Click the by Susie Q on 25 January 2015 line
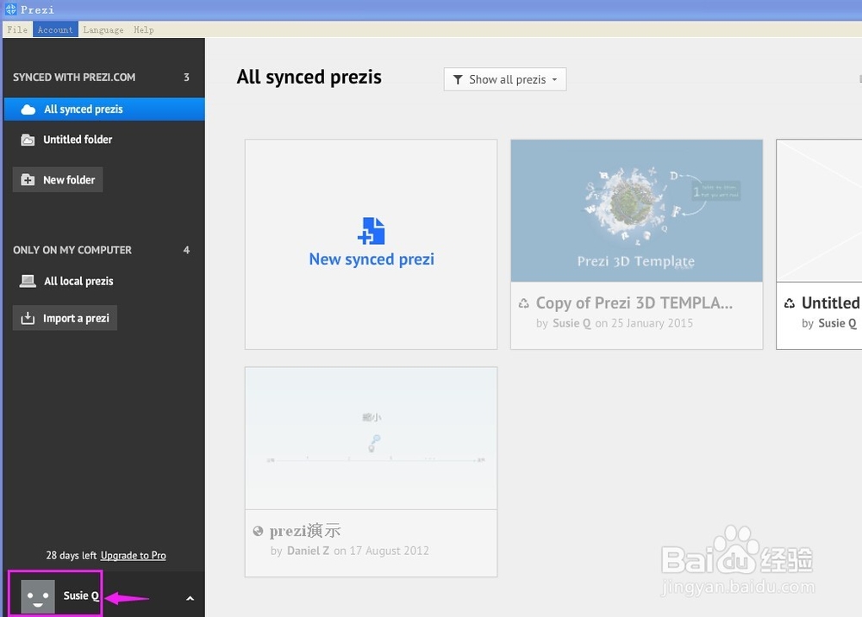The height and width of the screenshot is (617, 862). pos(615,323)
